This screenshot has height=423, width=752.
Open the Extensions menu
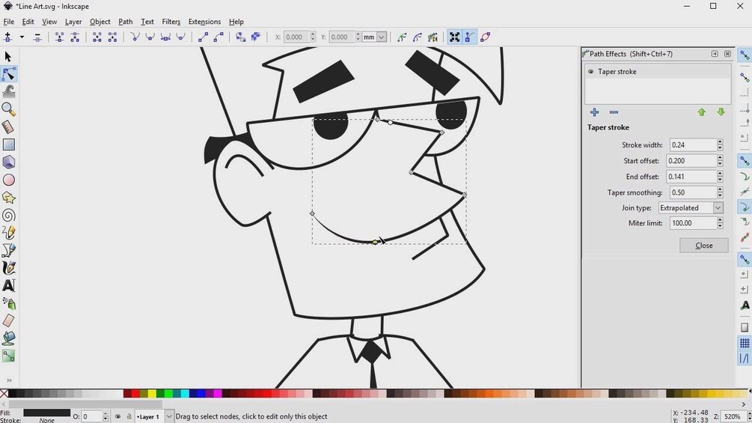pos(204,22)
